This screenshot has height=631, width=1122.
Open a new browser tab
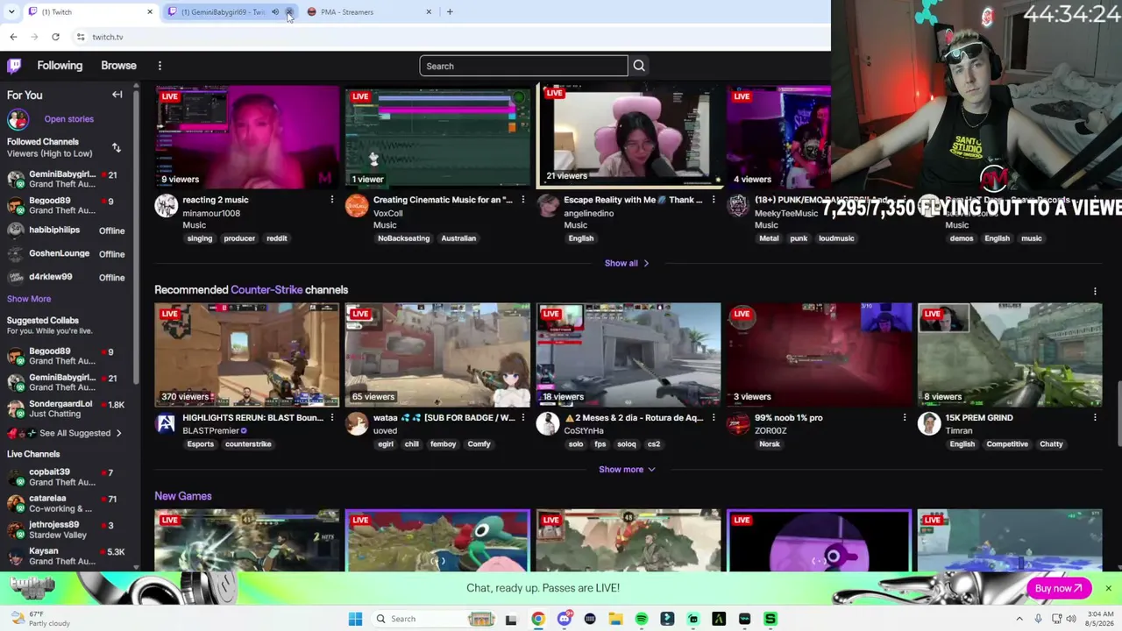(450, 12)
